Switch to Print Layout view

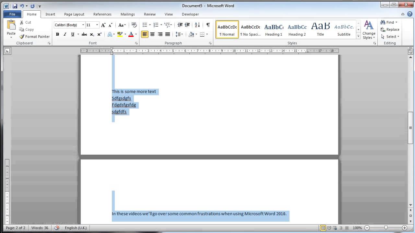[323, 228]
